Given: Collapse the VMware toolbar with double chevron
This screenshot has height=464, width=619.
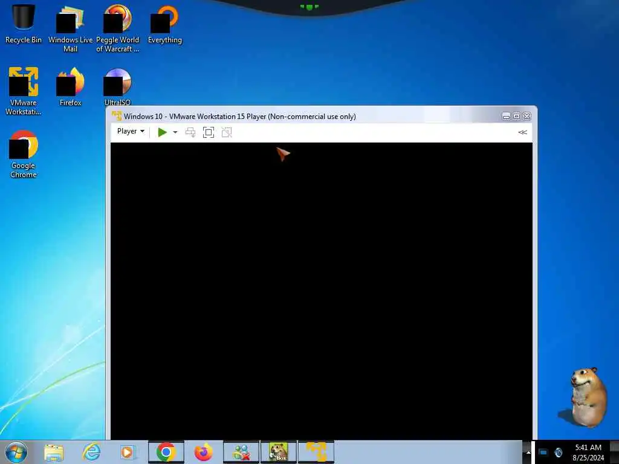Looking at the screenshot, I should (522, 132).
